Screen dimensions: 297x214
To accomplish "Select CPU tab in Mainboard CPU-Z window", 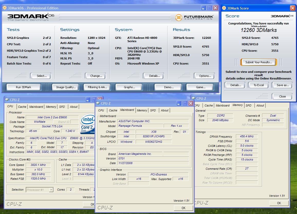I will (101, 110).
